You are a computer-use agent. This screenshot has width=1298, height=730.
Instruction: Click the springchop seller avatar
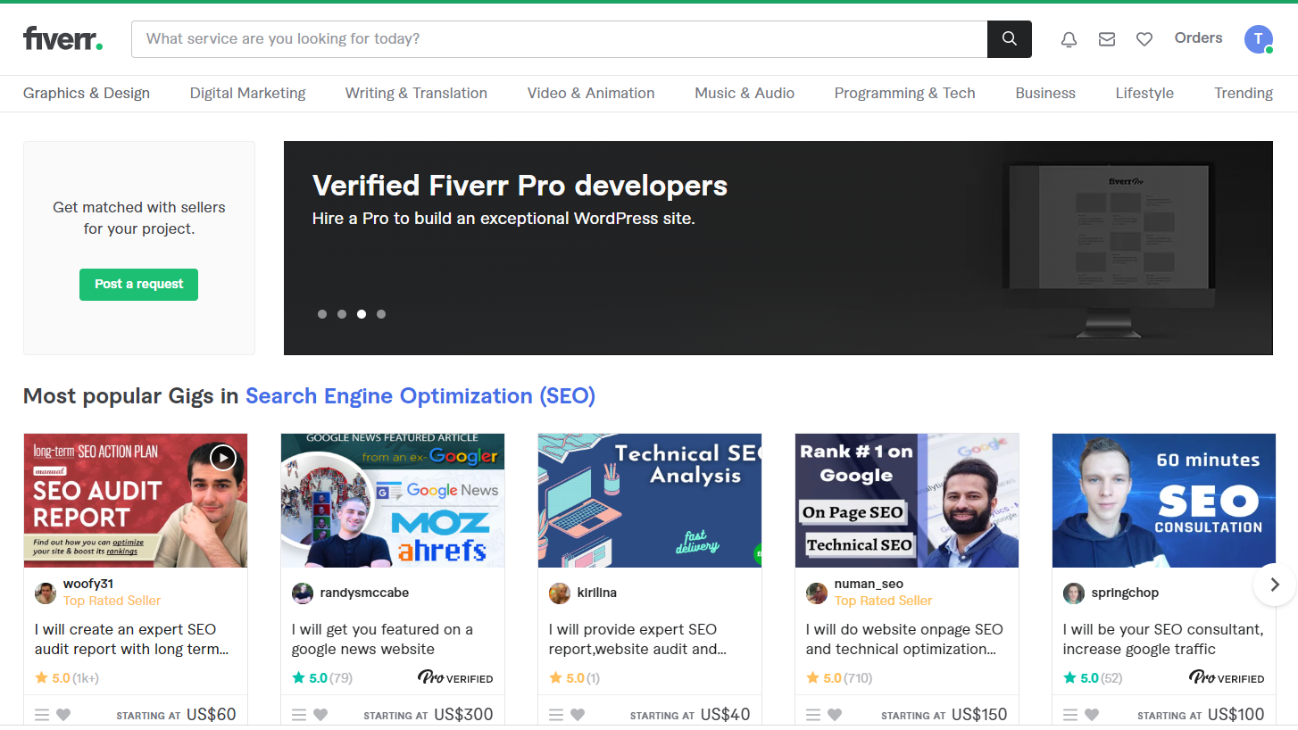[1074, 593]
